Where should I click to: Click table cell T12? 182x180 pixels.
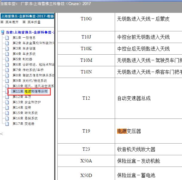[86, 98]
